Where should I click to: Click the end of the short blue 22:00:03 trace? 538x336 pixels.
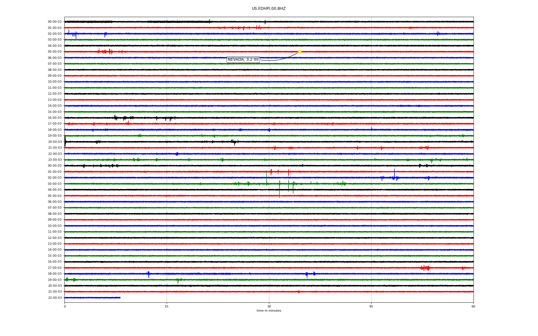point(120,298)
